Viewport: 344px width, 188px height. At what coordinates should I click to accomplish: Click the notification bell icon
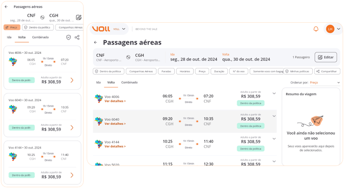tap(316, 29)
